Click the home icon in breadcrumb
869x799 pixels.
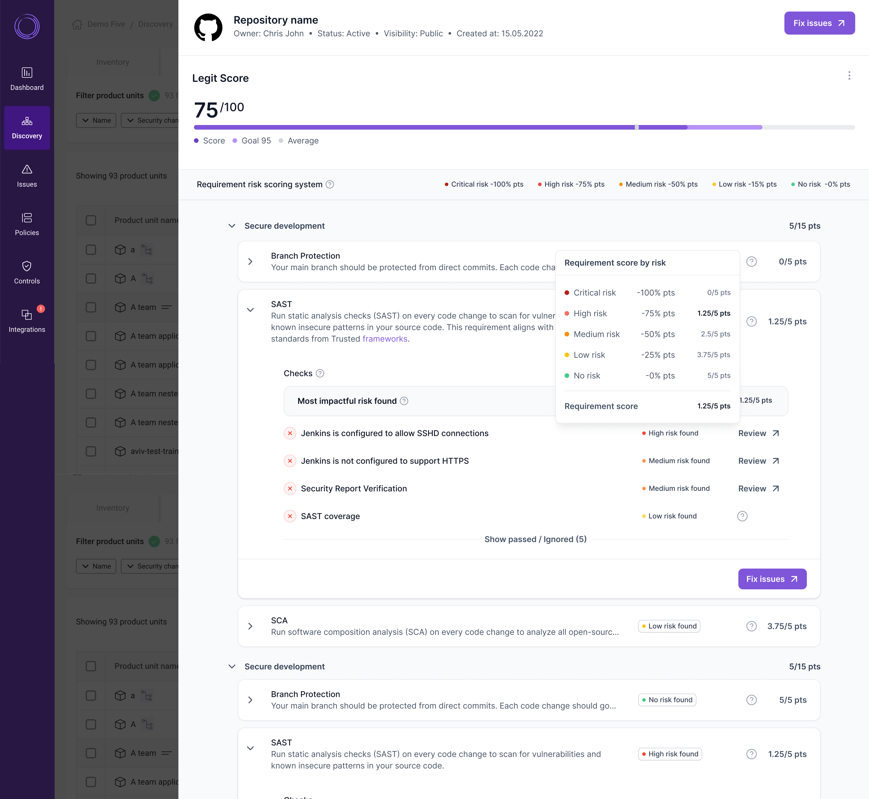click(x=77, y=24)
